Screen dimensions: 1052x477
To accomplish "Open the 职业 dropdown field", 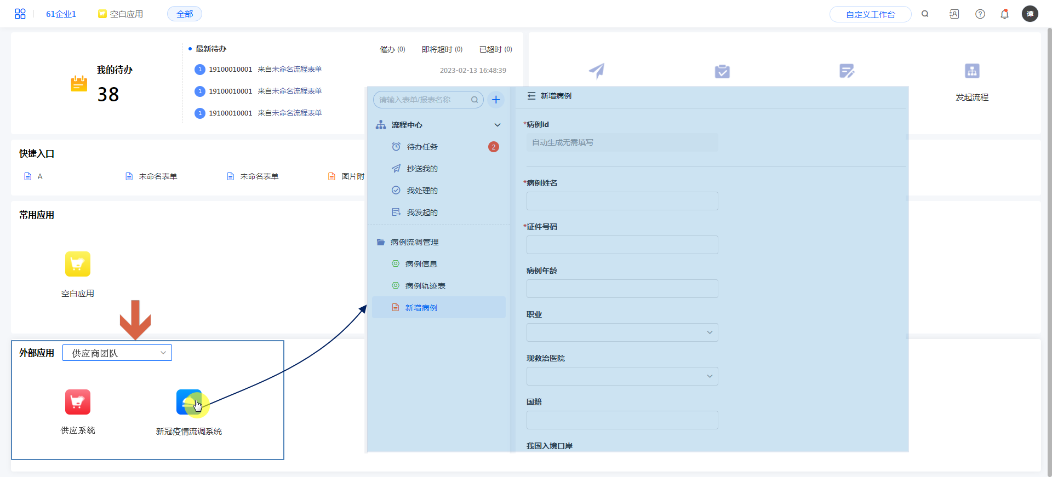I will click(622, 332).
